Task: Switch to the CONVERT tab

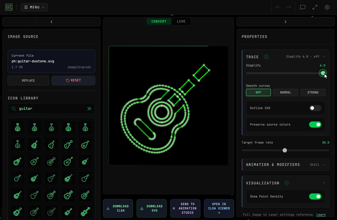Action: click(x=159, y=22)
